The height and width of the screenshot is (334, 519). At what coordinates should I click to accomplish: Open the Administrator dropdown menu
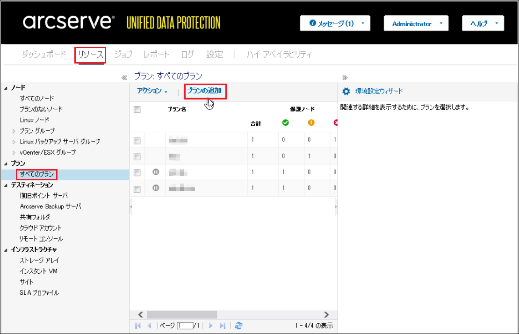(416, 23)
